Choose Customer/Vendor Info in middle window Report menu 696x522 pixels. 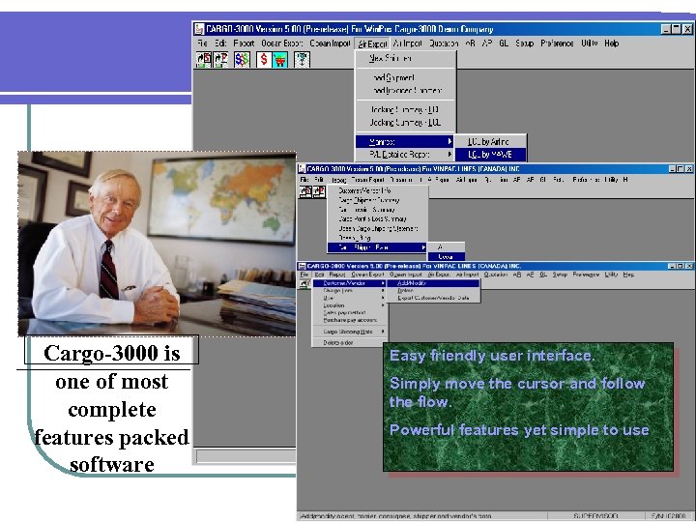pos(378,190)
